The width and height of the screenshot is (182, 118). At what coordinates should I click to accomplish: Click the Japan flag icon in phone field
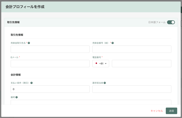[x=96, y=63]
